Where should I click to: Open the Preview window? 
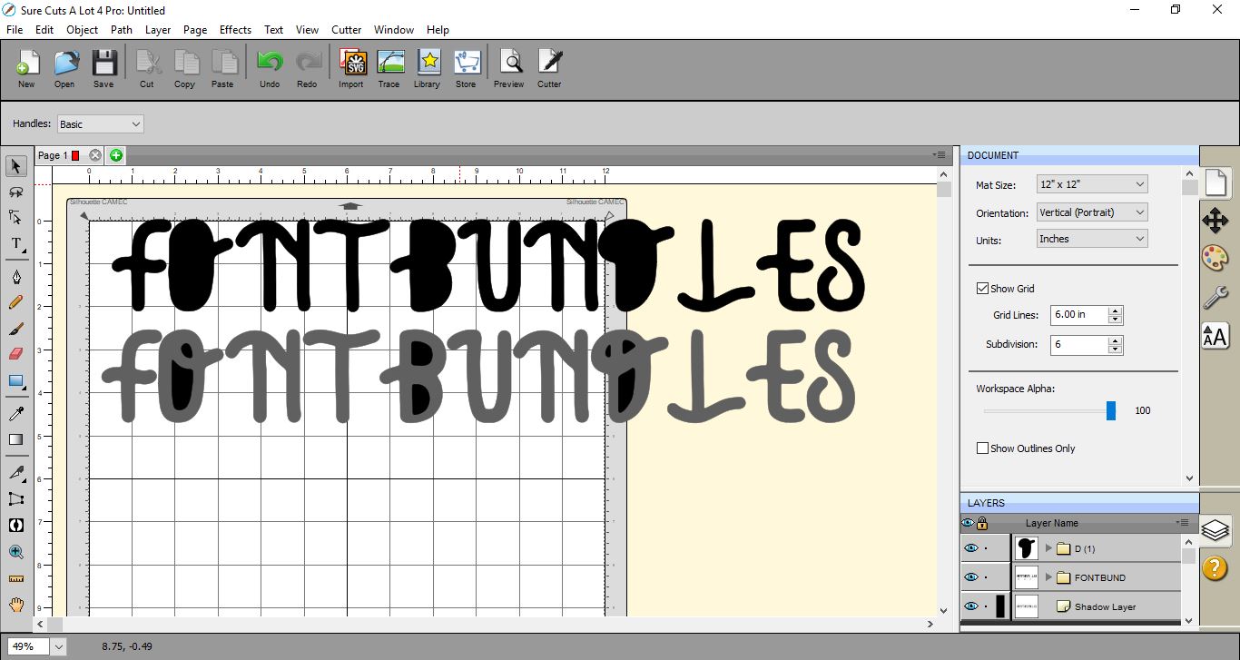click(x=509, y=68)
